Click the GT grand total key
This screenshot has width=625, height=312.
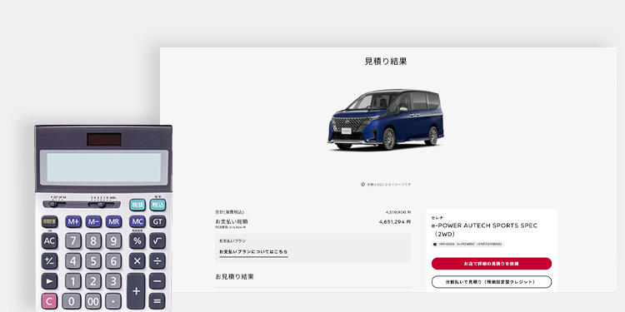pyautogui.click(x=157, y=221)
